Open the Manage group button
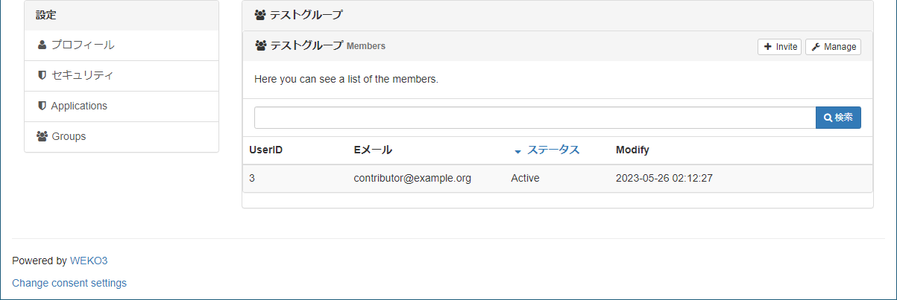 tap(833, 47)
